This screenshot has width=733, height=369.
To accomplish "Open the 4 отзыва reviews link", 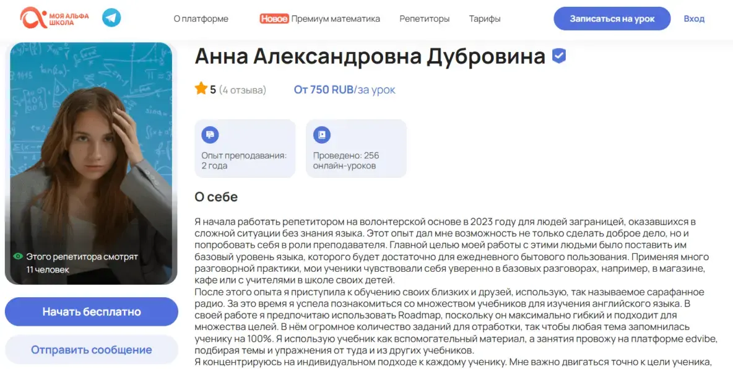I will click(x=242, y=90).
